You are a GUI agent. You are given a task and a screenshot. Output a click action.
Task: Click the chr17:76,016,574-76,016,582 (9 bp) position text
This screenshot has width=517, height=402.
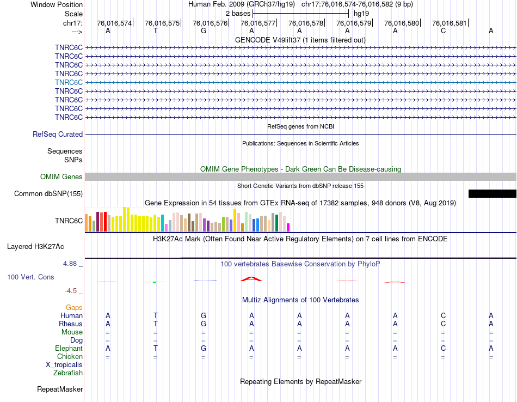tap(357, 4)
